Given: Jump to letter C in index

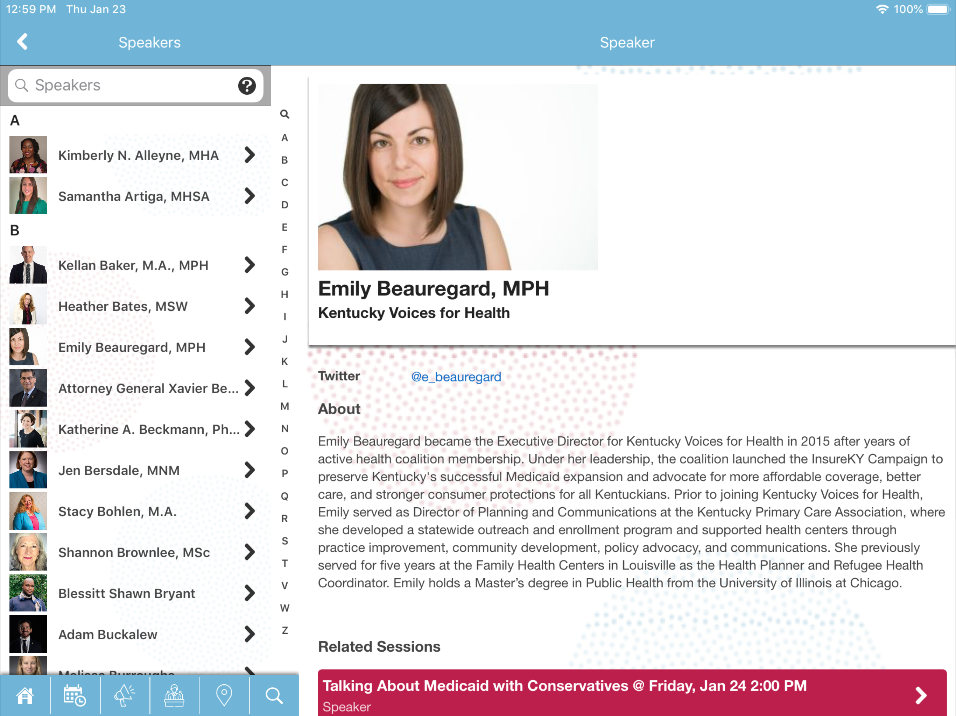Looking at the screenshot, I should pyautogui.click(x=284, y=182).
